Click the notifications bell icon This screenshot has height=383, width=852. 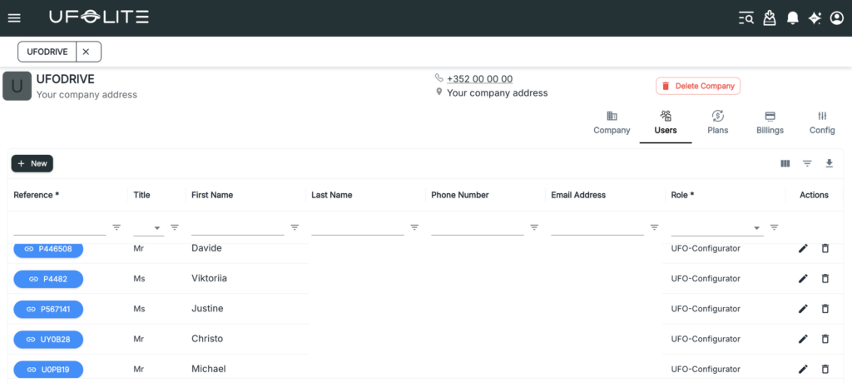pos(793,17)
